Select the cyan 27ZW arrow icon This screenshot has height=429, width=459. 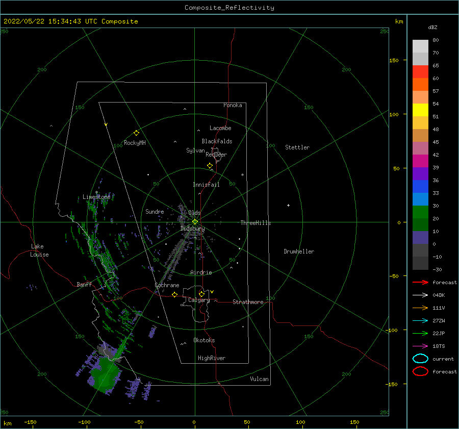420,321
